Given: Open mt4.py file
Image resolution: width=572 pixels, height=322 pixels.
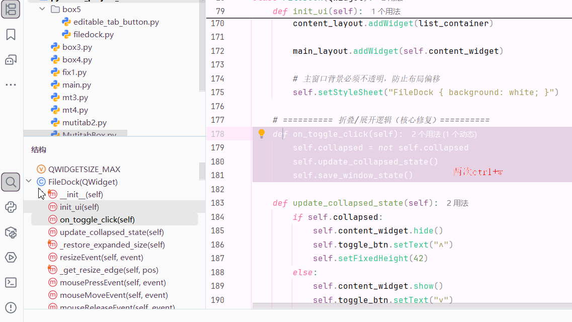Looking at the screenshot, I should pos(75,110).
